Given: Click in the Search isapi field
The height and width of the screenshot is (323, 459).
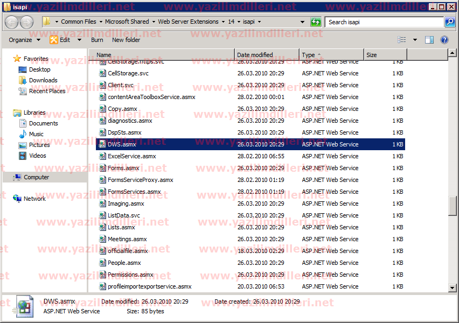Looking at the screenshot, I should tap(384, 22).
